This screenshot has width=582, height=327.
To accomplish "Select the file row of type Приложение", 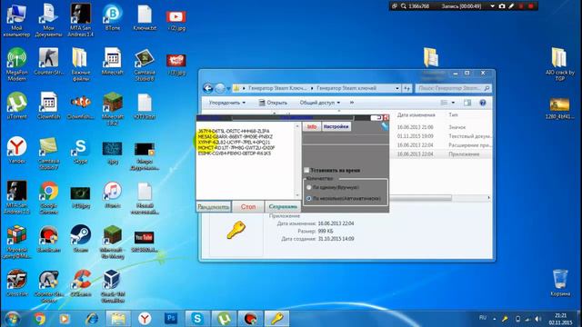I will pyautogui.click(x=442, y=154).
